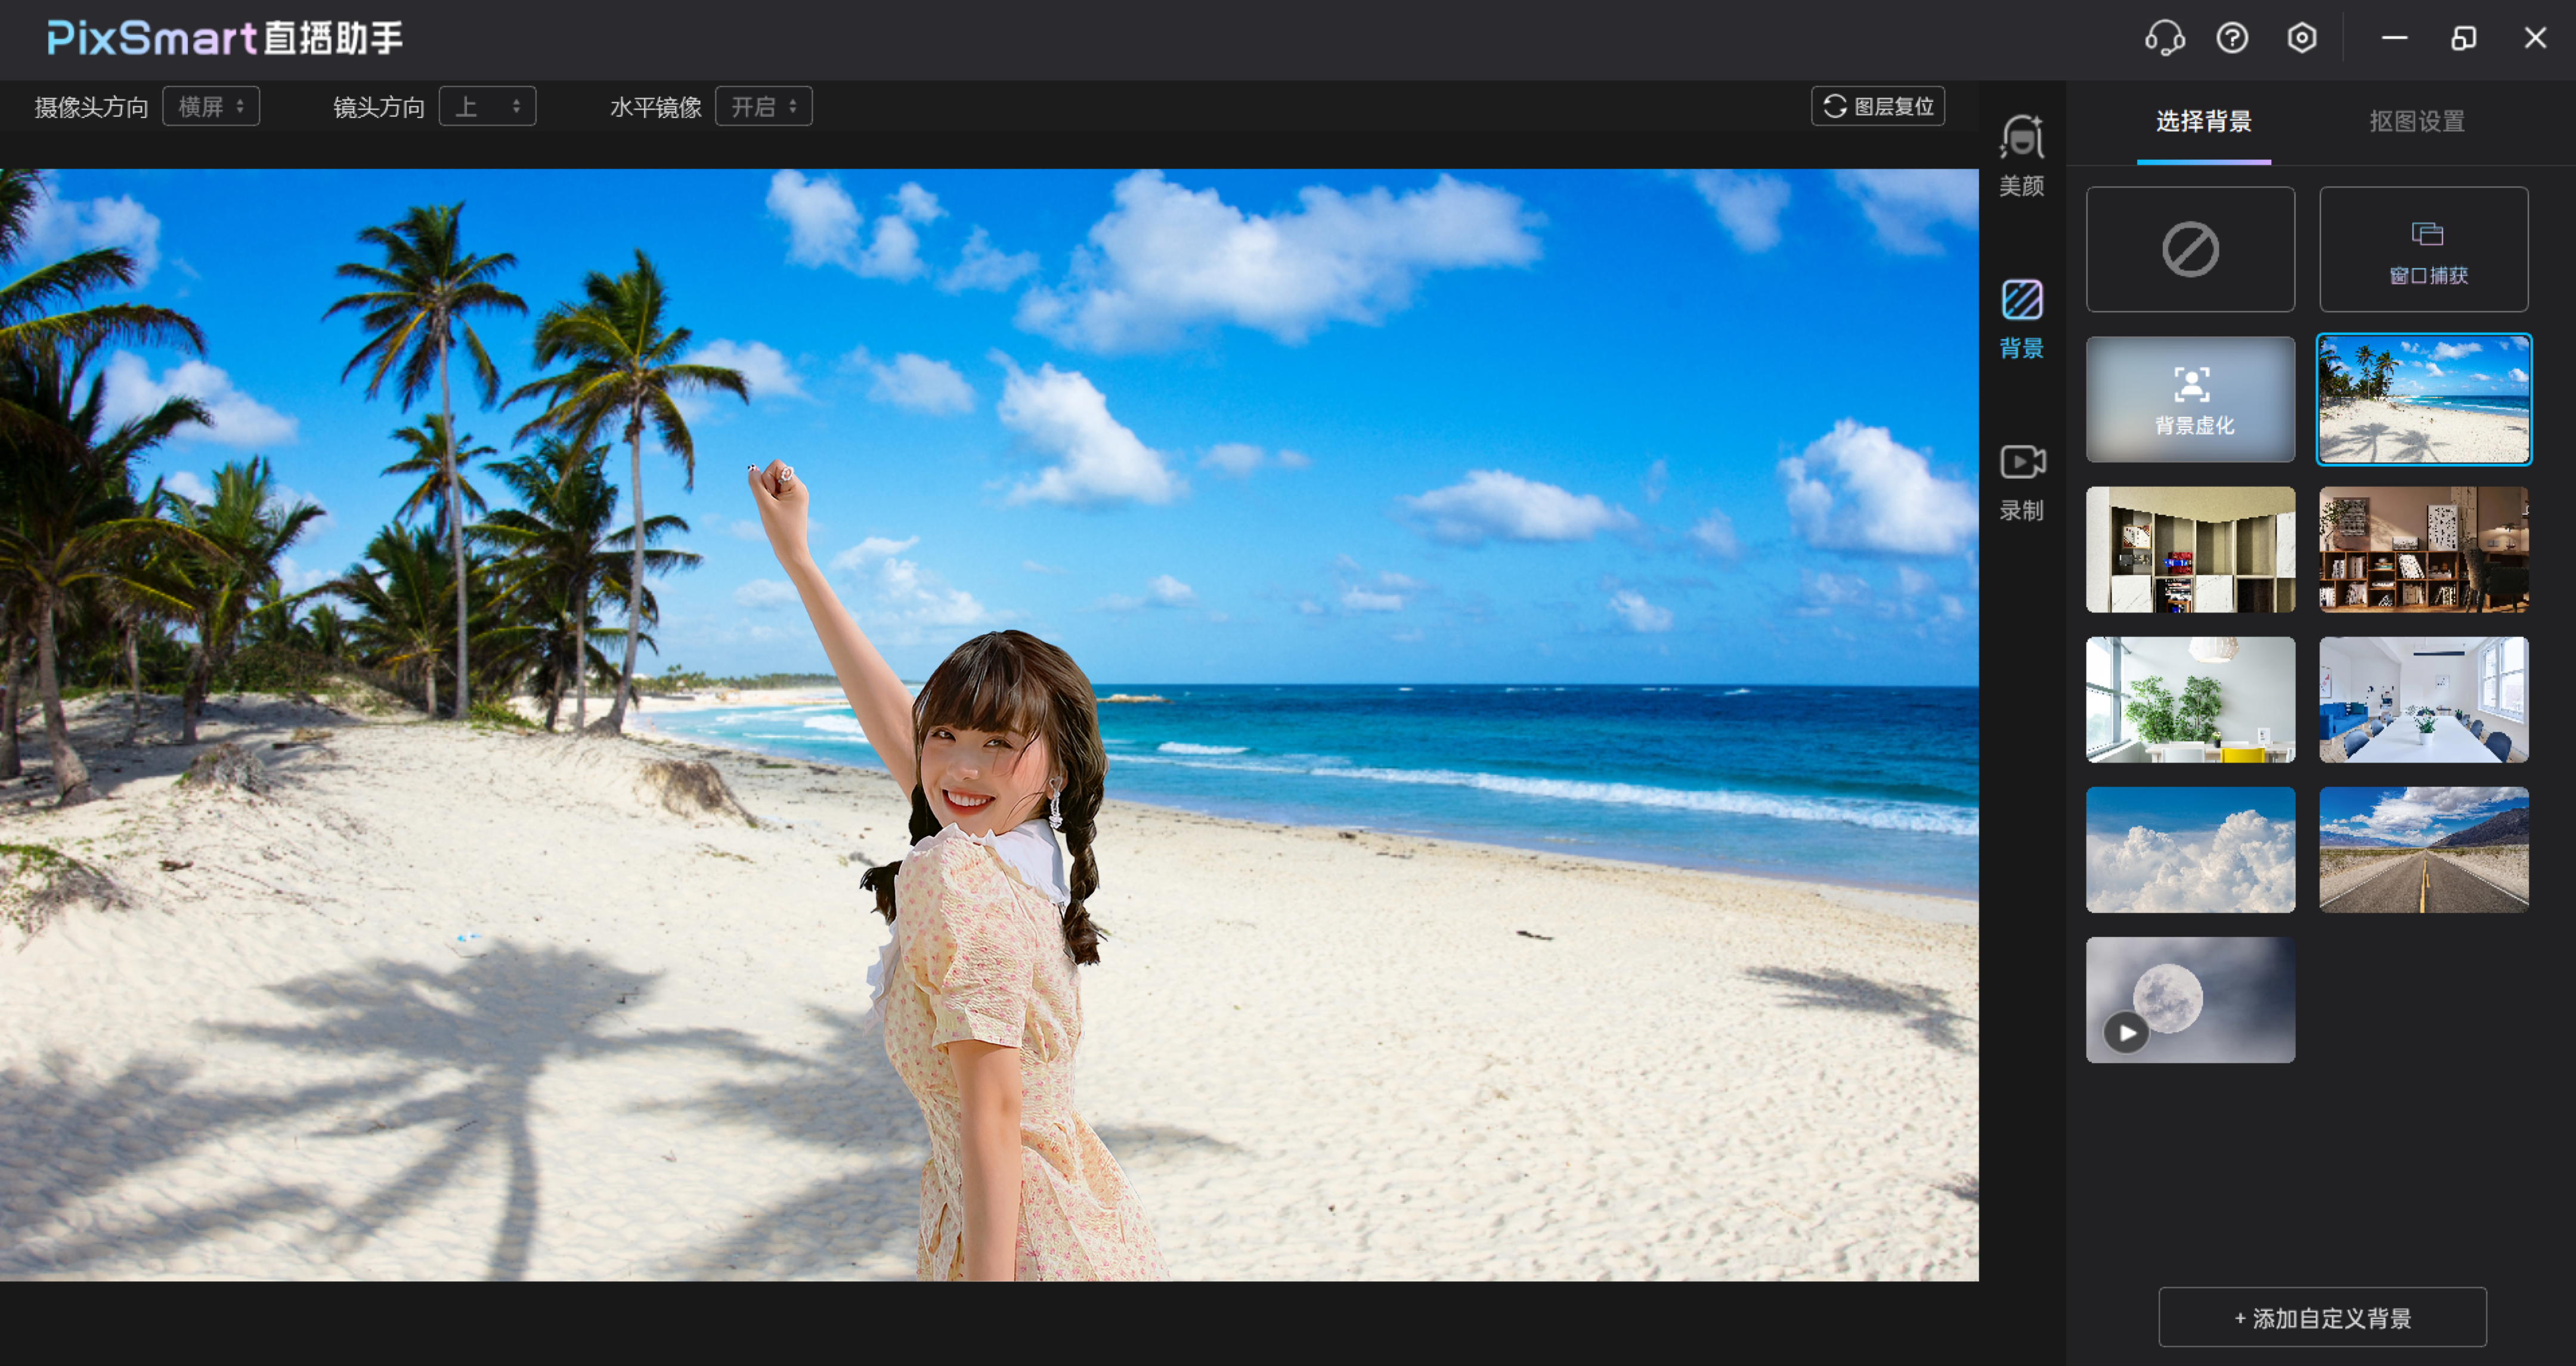Choose the 窗口捕获 window capture tile
This screenshot has width=2576, height=1366.
(2423, 250)
